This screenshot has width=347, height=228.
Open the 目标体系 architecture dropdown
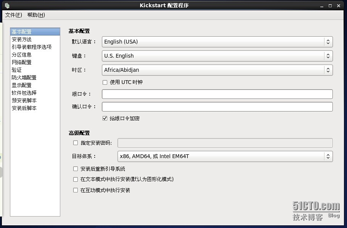pyautogui.click(x=225, y=157)
